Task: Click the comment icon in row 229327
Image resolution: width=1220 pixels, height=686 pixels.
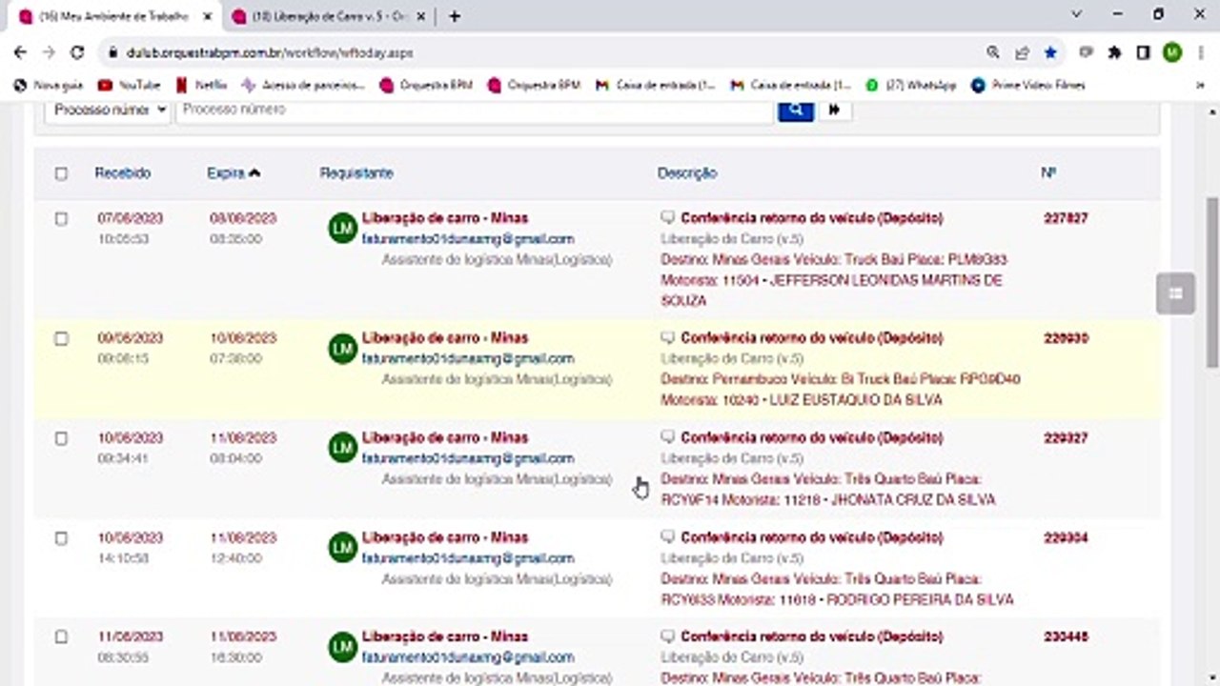Action: [x=667, y=438]
